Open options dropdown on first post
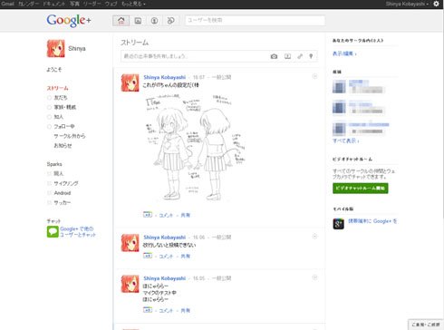The width and height of the screenshot is (444, 330). [x=314, y=76]
